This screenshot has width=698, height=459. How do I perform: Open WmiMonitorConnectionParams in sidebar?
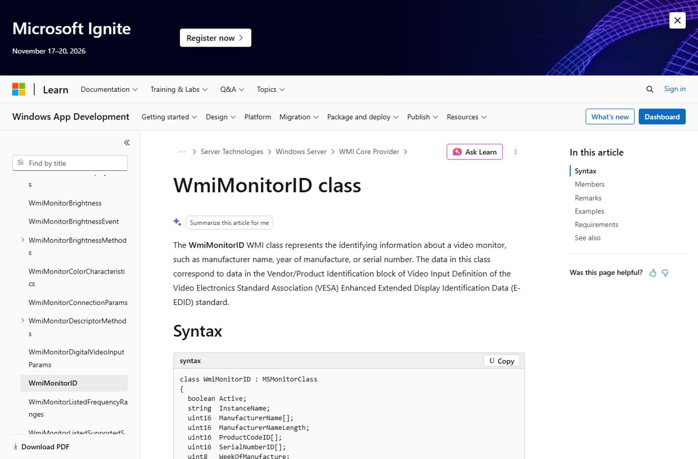pos(78,303)
